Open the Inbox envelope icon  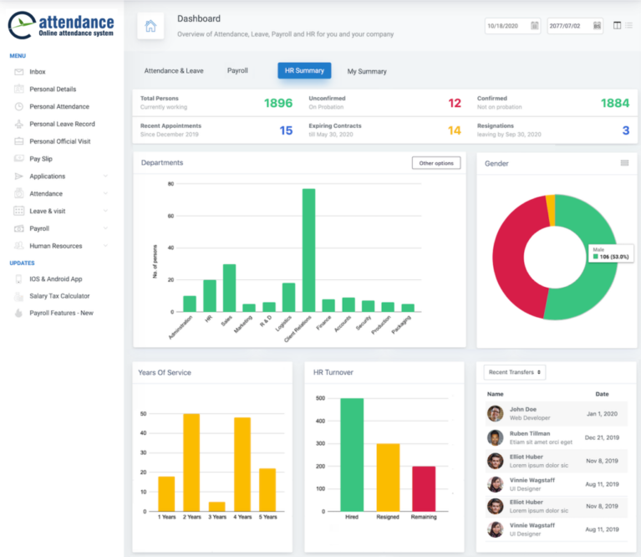19,72
